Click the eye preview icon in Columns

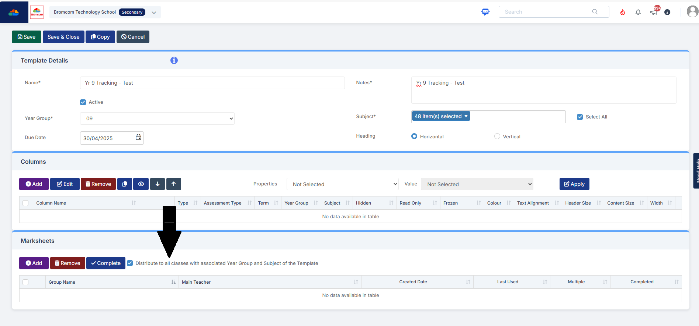(141, 184)
